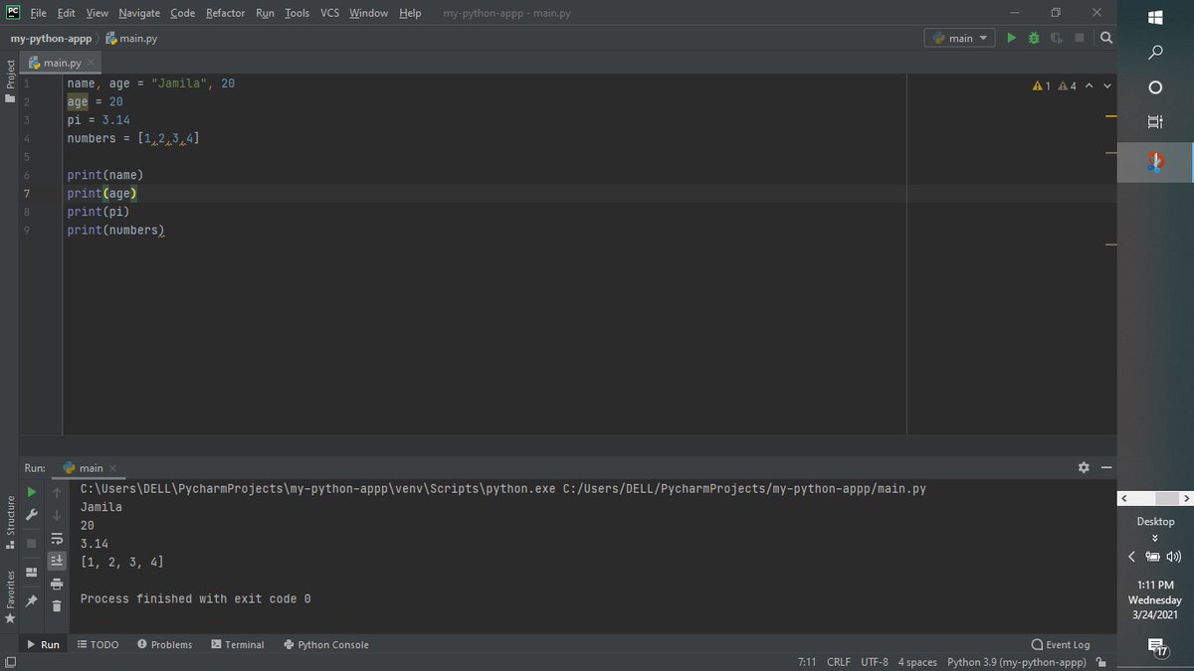1194x671 pixels.
Task: Hide the Run tool window
Action: click(1105, 467)
